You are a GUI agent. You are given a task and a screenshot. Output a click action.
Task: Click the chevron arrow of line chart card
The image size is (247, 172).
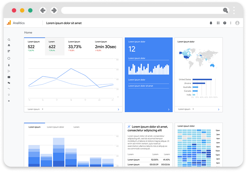click(119, 109)
